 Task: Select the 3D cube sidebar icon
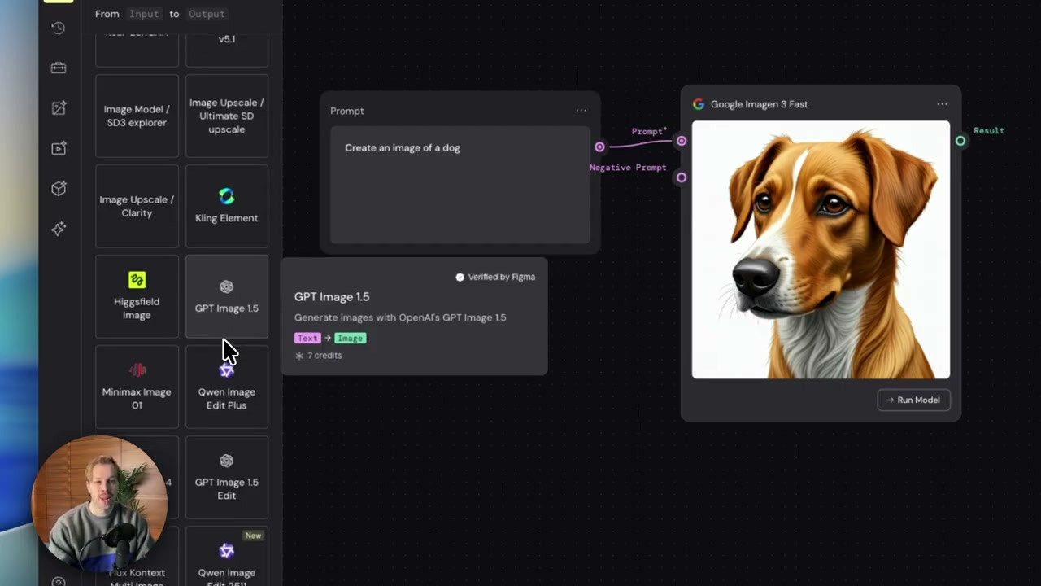(59, 189)
